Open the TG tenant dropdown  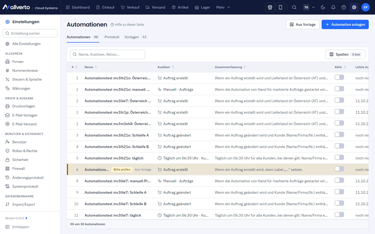[x=309, y=7]
